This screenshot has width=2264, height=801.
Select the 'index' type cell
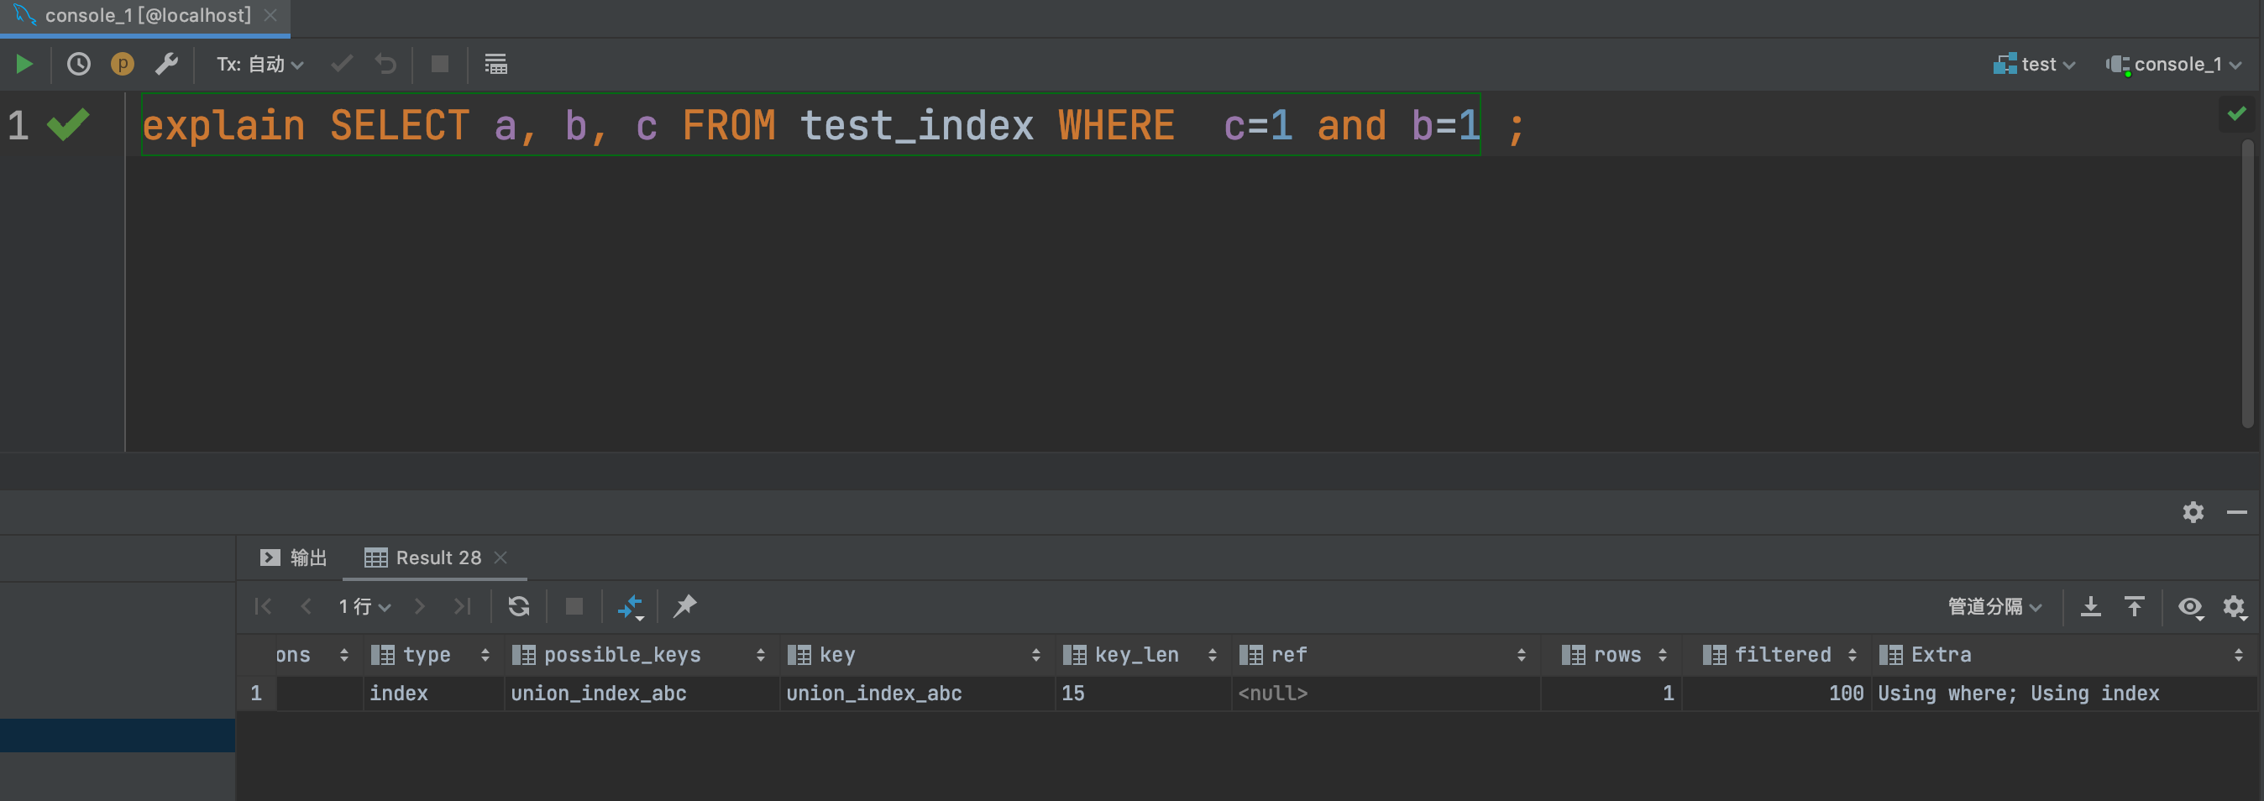433,693
